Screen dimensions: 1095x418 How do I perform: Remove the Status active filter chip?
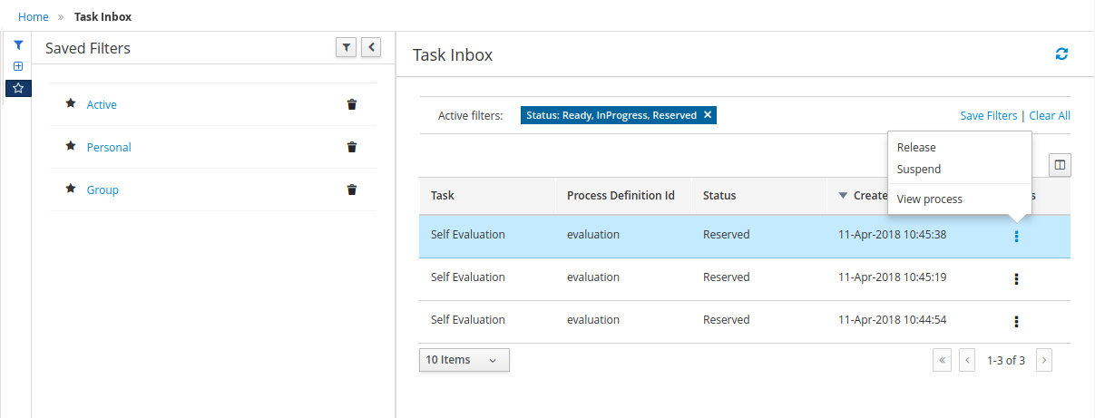[708, 115]
